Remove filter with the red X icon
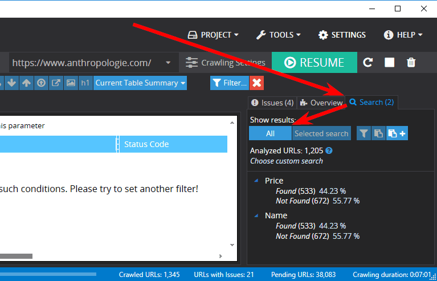 pos(257,83)
